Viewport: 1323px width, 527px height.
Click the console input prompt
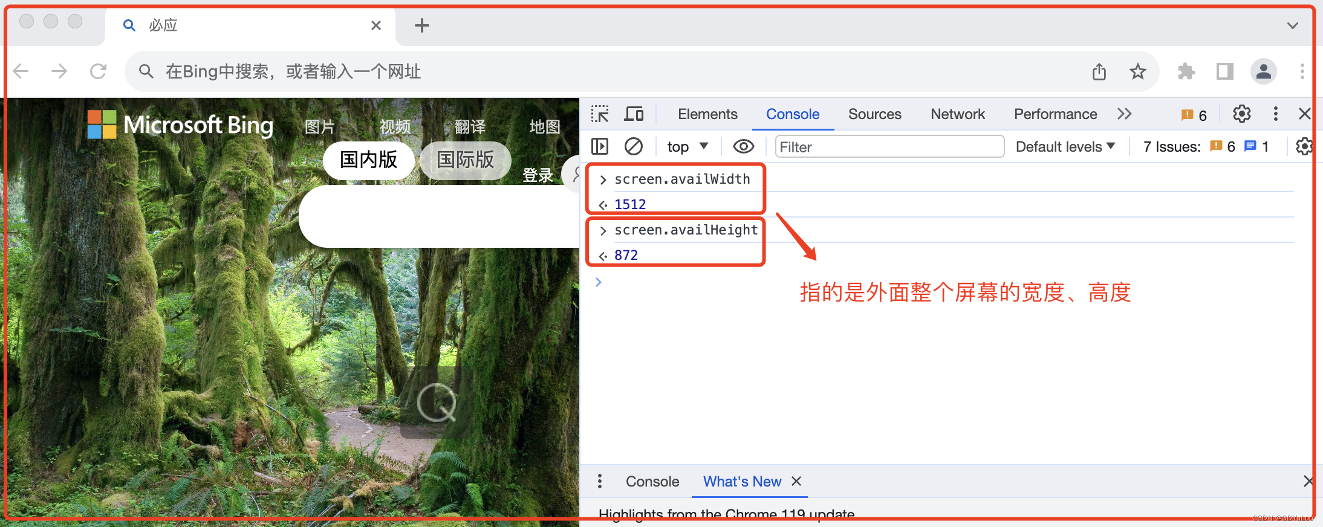coord(943,282)
